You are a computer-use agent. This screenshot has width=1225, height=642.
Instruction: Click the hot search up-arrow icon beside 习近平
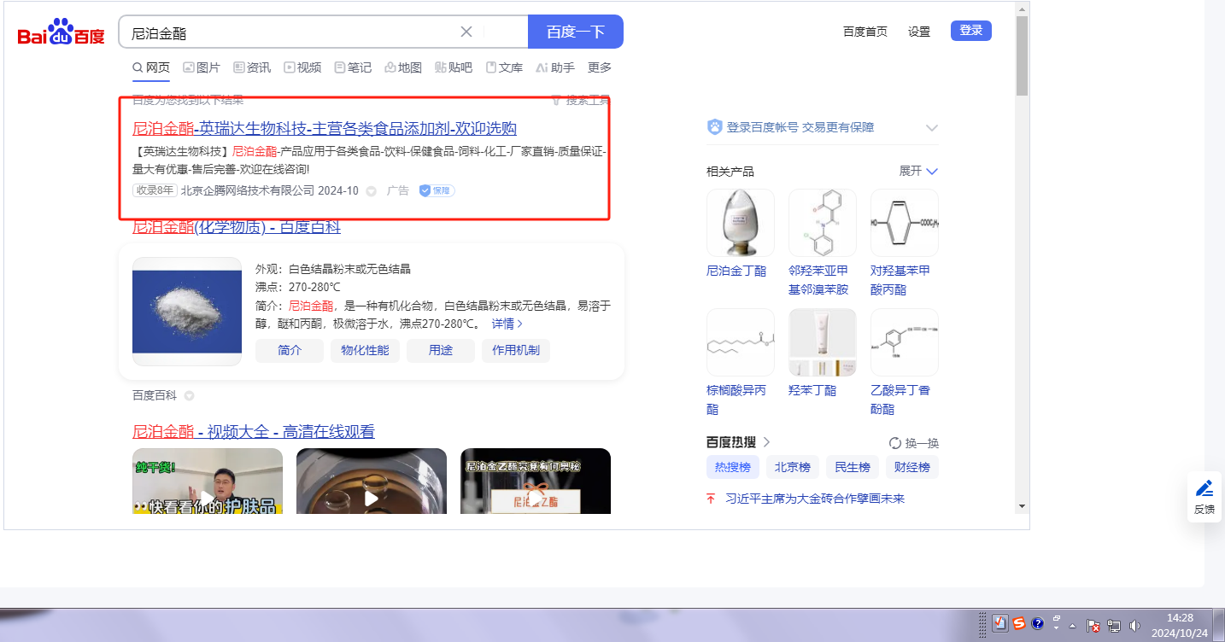pos(711,499)
